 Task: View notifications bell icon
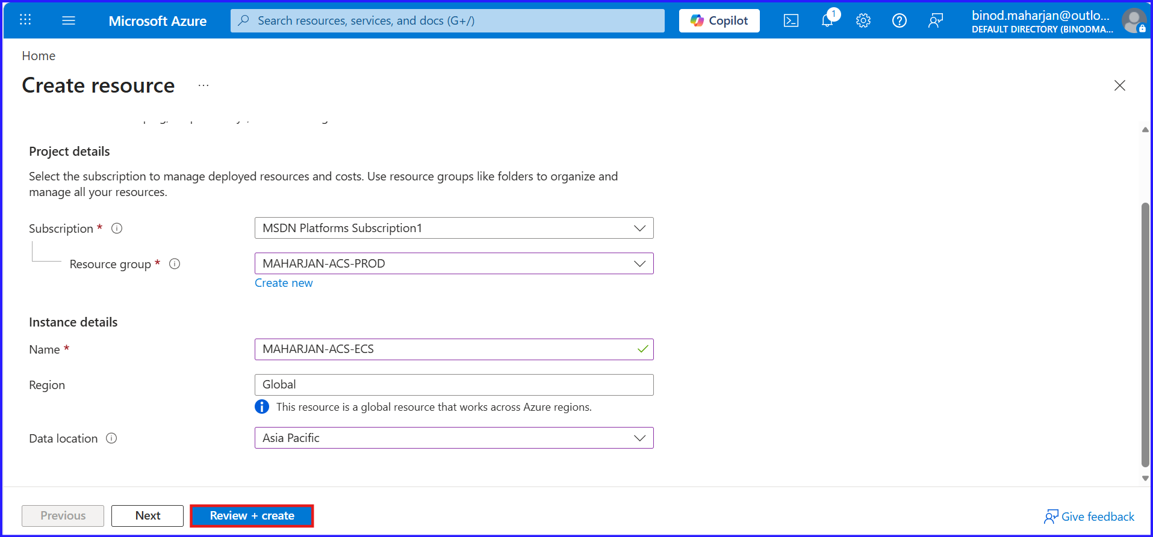tap(828, 20)
